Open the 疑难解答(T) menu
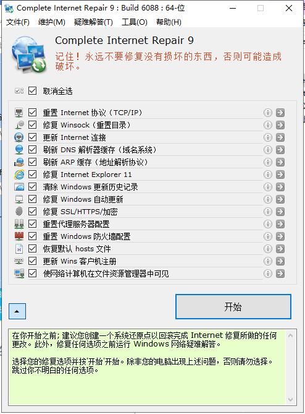 [x=93, y=22]
